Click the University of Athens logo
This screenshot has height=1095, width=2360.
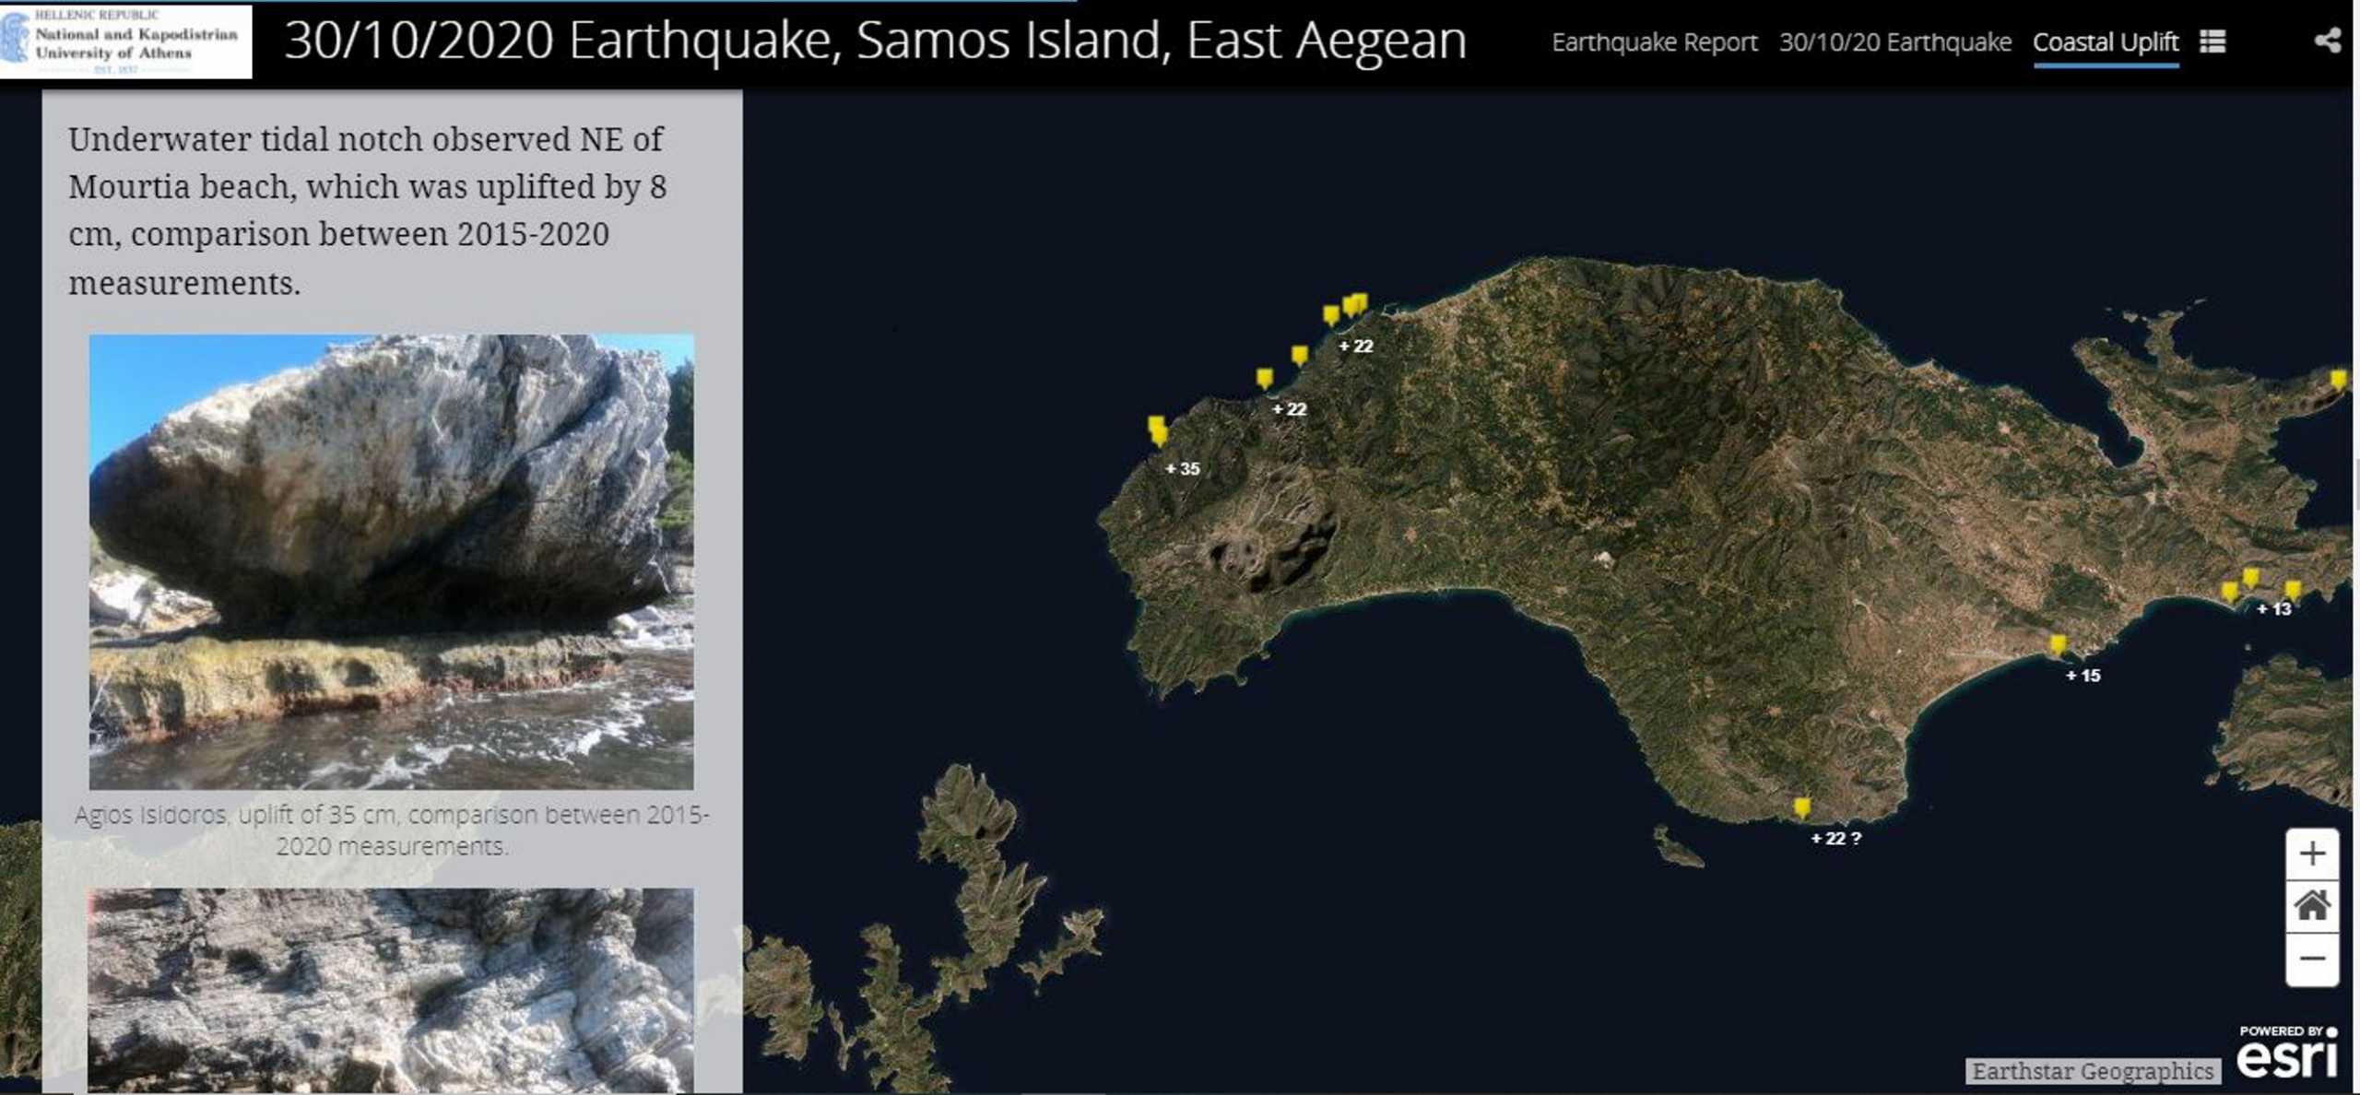tap(125, 41)
